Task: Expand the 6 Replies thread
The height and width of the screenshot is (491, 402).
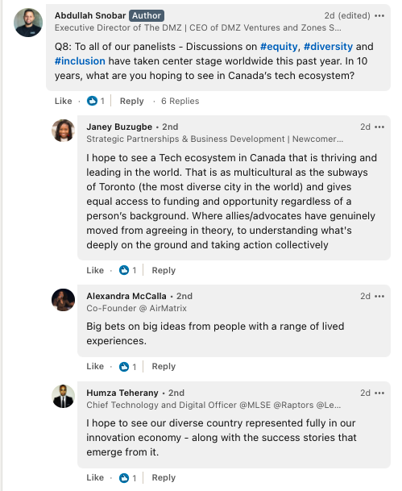Action: click(x=180, y=101)
